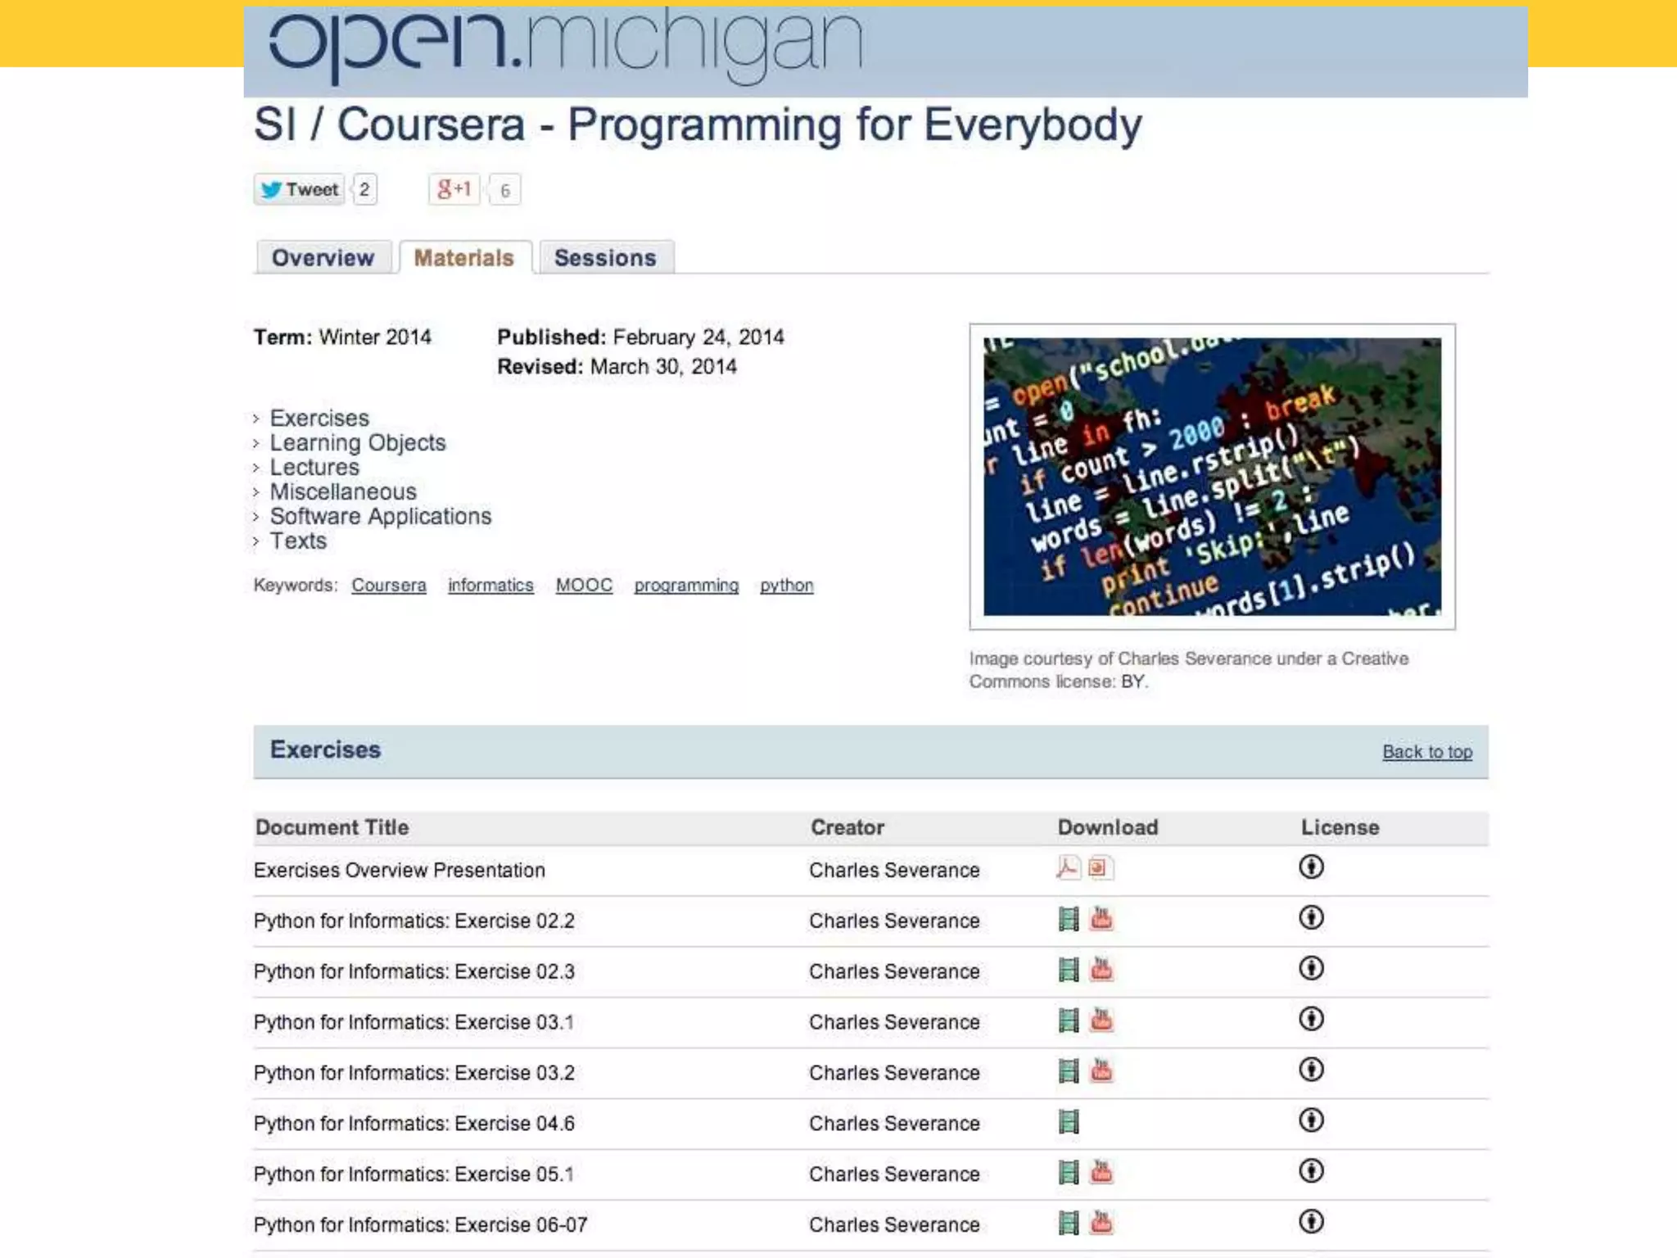This screenshot has width=1677, height=1258.
Task: Click the Tweet button
Action: tap(299, 190)
